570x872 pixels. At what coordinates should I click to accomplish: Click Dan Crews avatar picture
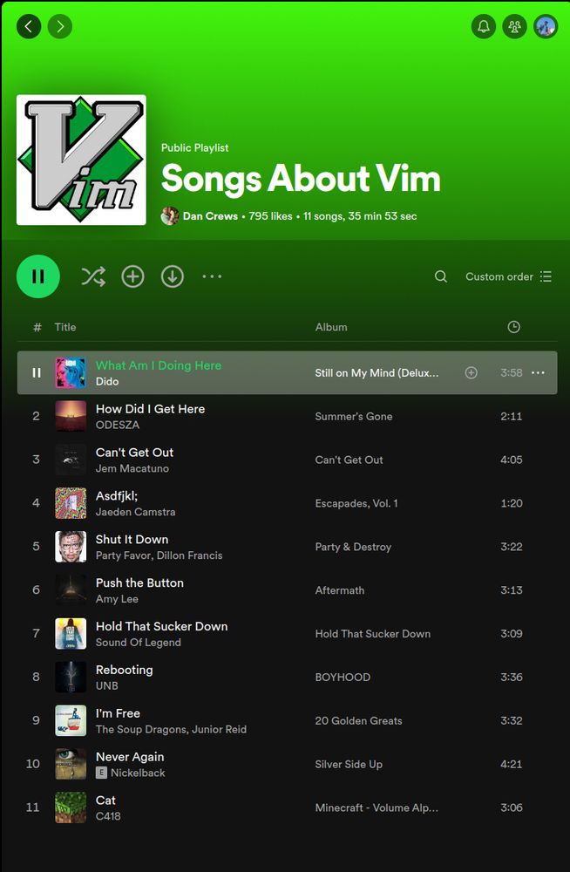tap(170, 215)
